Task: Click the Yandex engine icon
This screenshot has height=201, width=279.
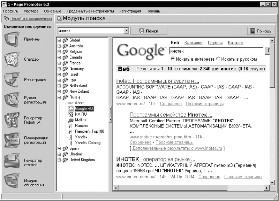Action: click(71, 137)
